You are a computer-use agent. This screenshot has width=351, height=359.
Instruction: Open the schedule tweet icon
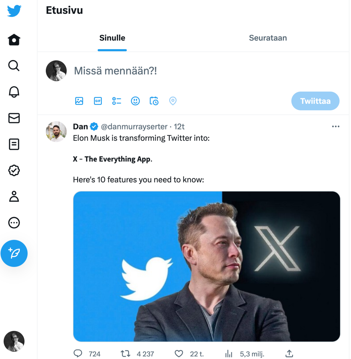pos(154,101)
